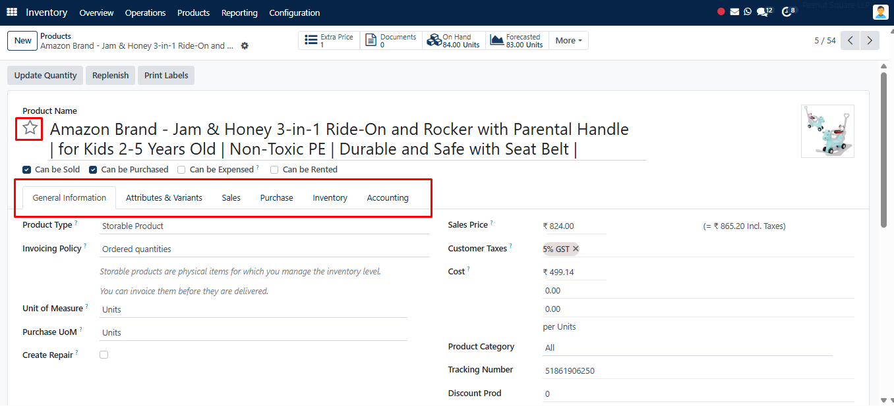Click the vertical page scrollbar
894x406 pixels.
pos(883,150)
